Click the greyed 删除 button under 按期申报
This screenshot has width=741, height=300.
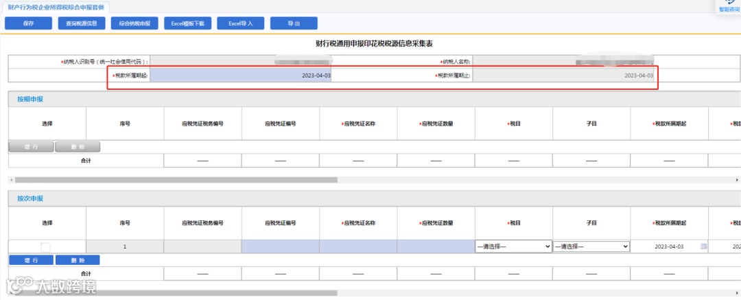(78, 147)
